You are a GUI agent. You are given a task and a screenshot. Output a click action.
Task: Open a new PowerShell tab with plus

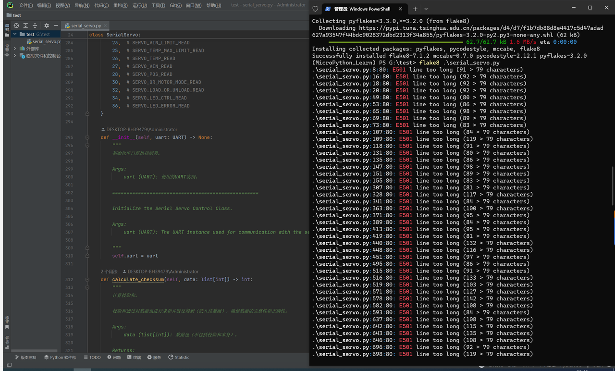415,9
